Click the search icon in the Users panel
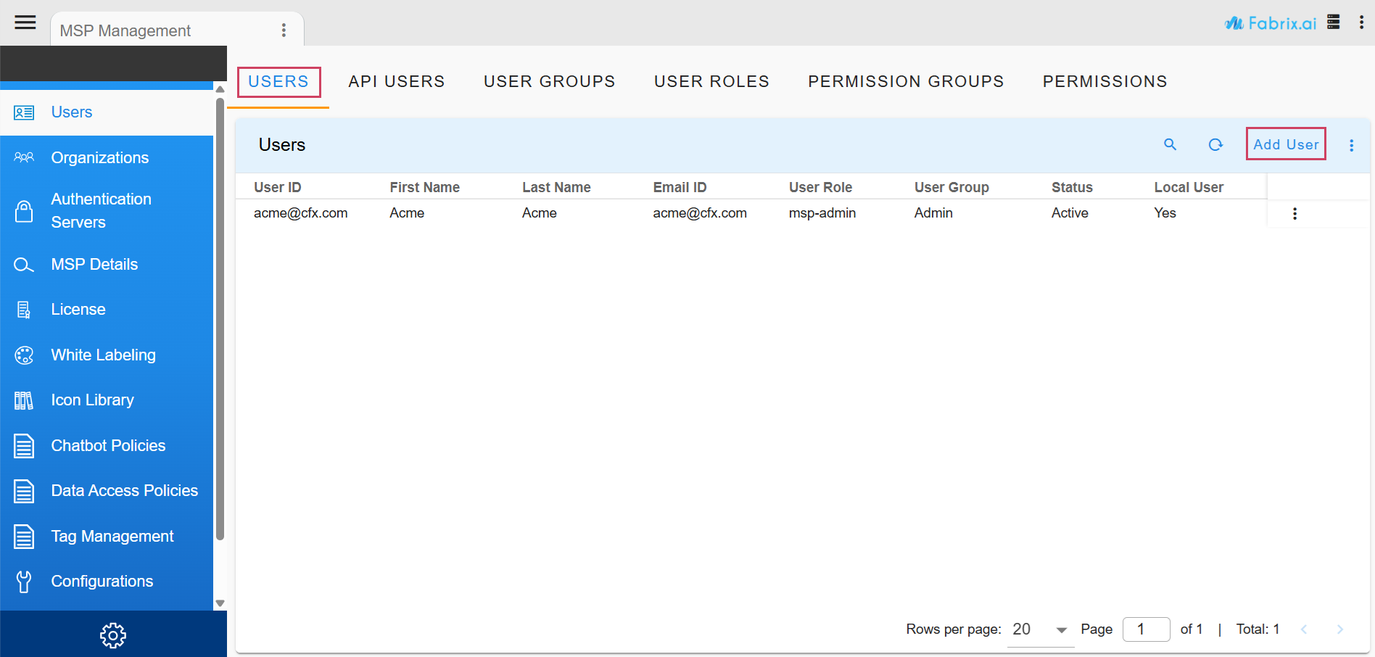This screenshot has width=1375, height=657. point(1170,144)
